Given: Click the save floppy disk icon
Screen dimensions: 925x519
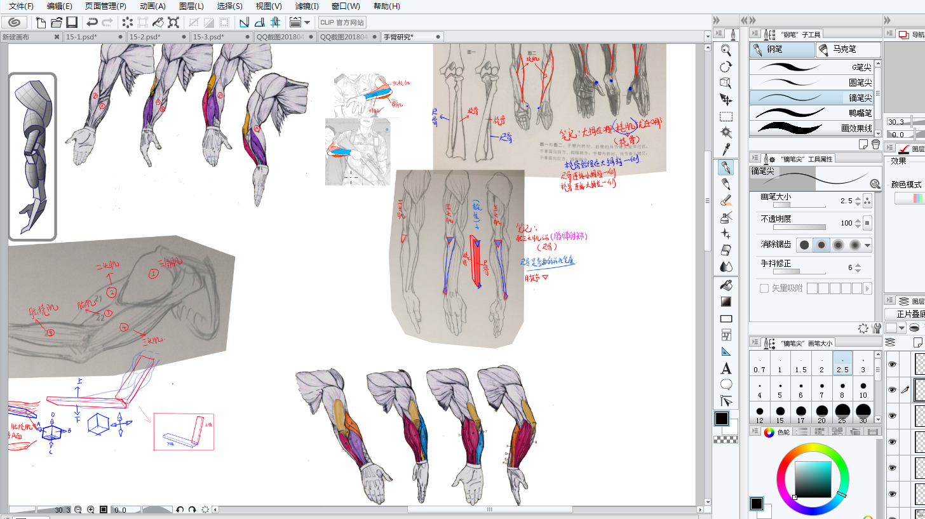Looking at the screenshot, I should [x=72, y=22].
